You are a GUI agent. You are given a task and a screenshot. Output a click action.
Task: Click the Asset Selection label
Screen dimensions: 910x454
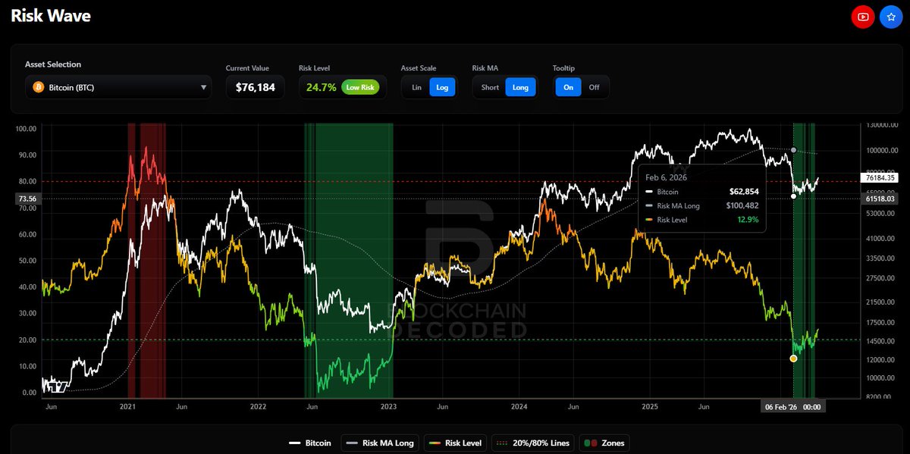tap(53, 65)
